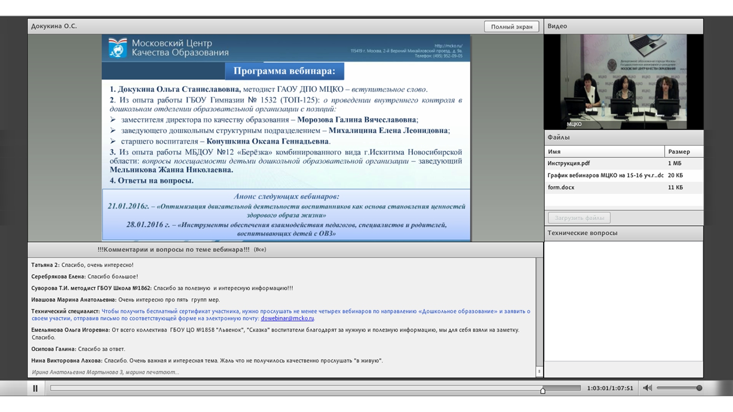Click chat message from Ивашова Марина Анатольевна

pyautogui.click(x=126, y=300)
